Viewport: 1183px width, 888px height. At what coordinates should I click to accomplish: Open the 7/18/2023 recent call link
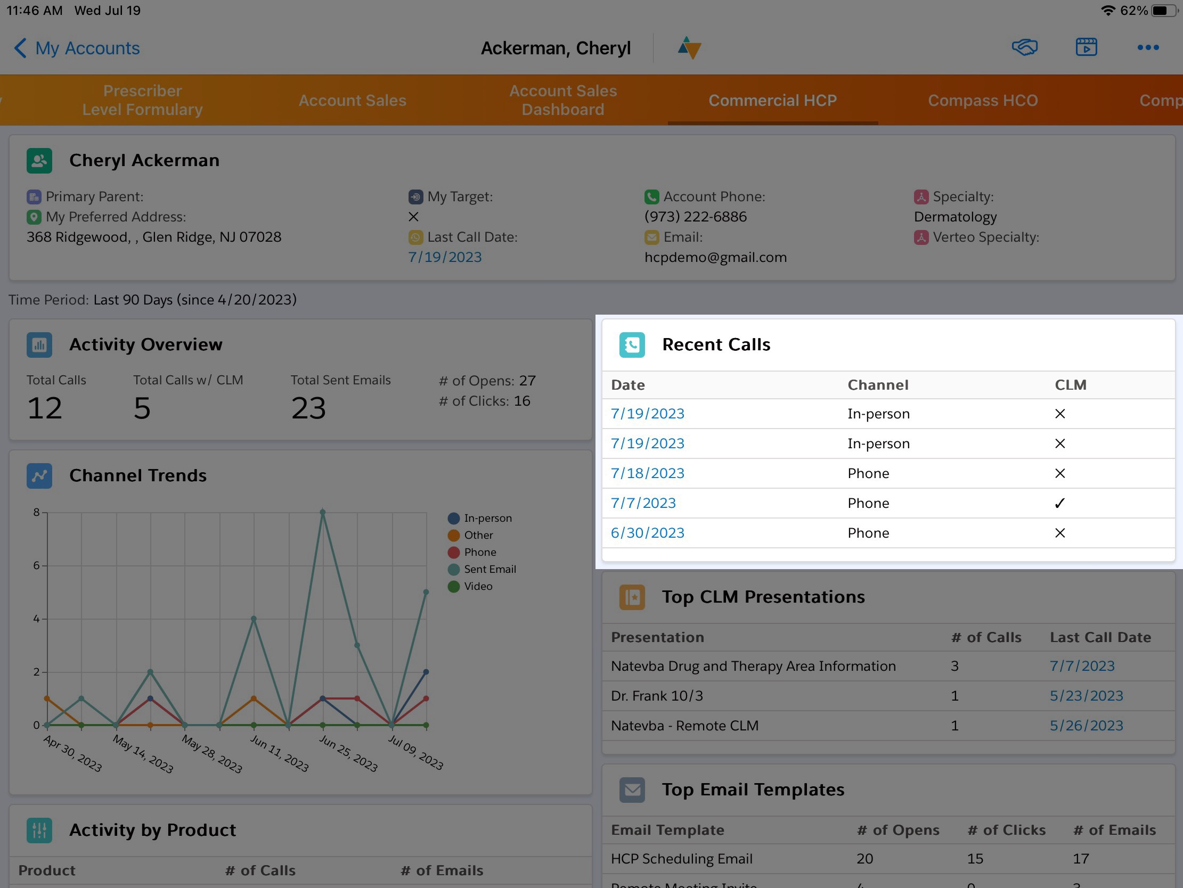click(647, 473)
